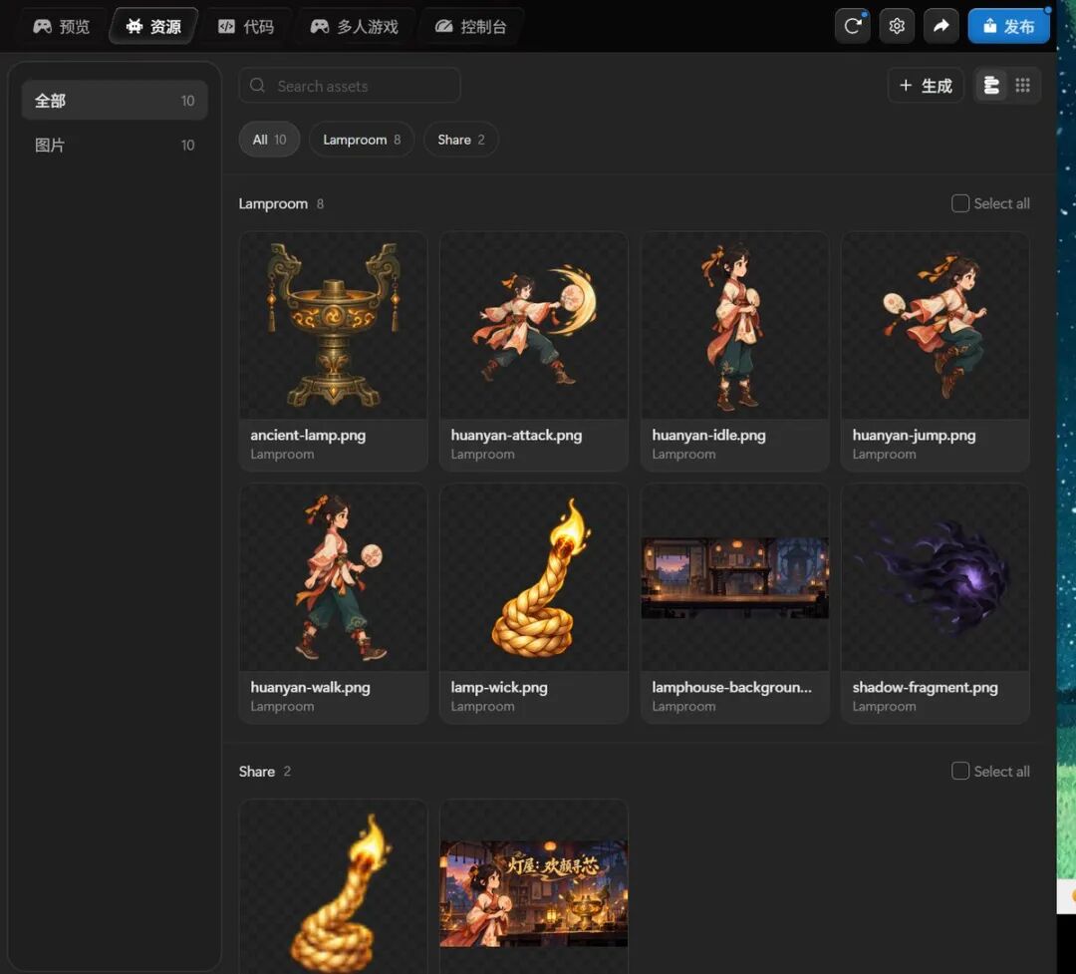Click the huanyan-idle.png file name
The width and height of the screenshot is (1076, 974).
click(708, 435)
